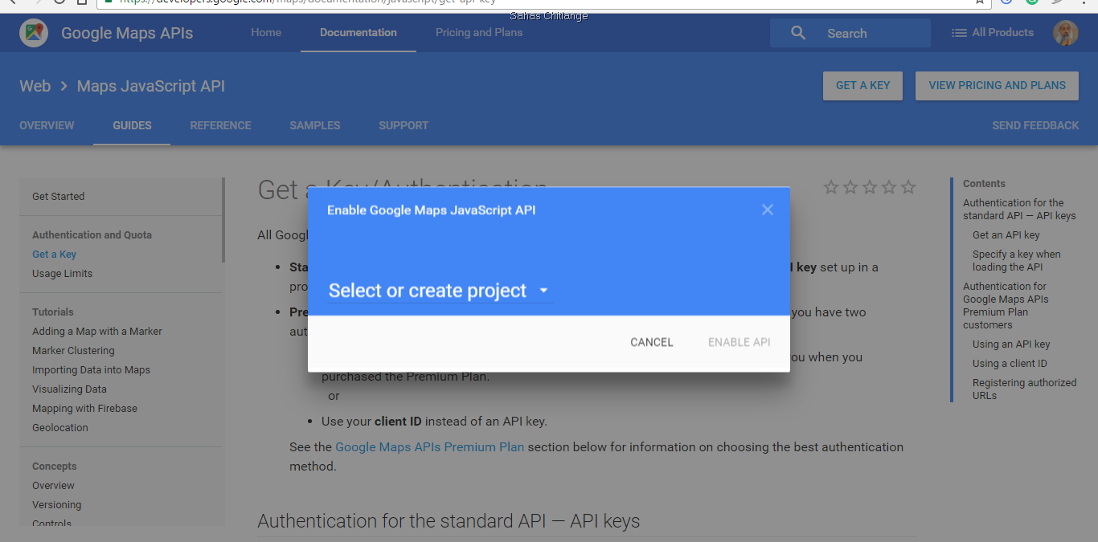This screenshot has height=542, width=1098.
Task: Switch to the SUPPORT tab
Action: (x=404, y=126)
